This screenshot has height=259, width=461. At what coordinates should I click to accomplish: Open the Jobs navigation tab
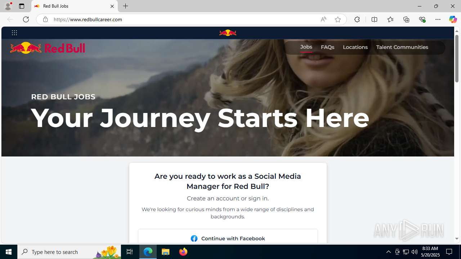pos(306,47)
